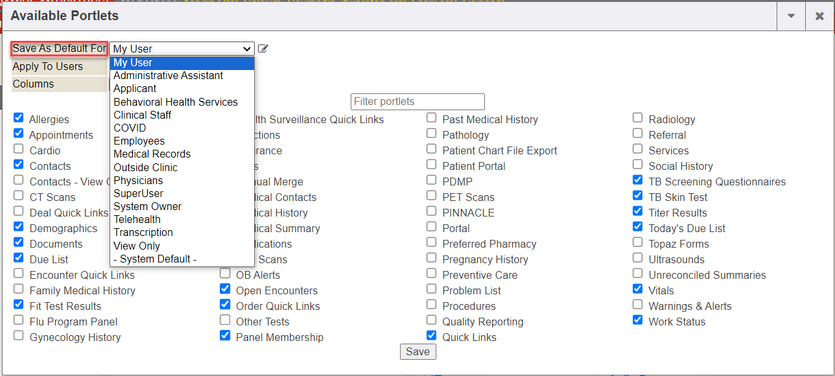
Task: Close the Available Portlets dialog
Action: 819,16
